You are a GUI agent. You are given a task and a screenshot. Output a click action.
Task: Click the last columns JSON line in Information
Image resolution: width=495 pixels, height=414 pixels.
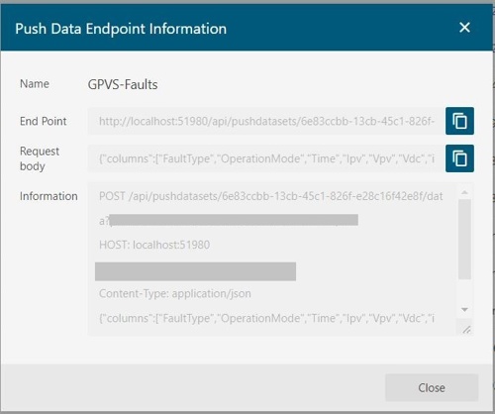pyautogui.click(x=266, y=318)
